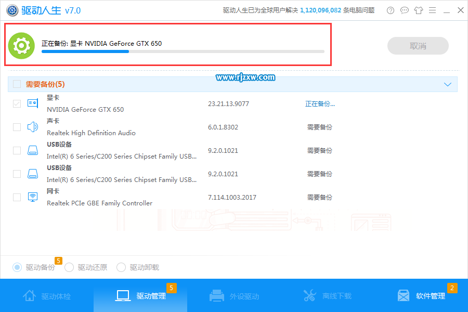This screenshot has height=312, width=468.
Task: Click version number 6.0.1.8302
Action: click(x=223, y=127)
